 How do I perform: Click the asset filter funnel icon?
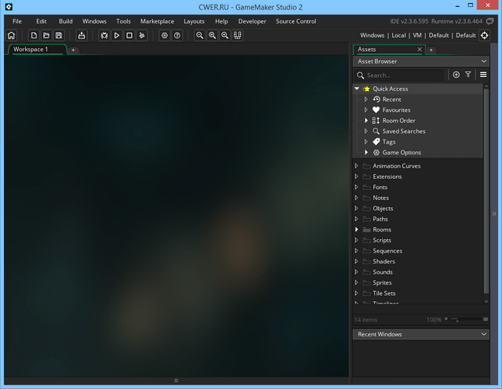click(x=468, y=75)
